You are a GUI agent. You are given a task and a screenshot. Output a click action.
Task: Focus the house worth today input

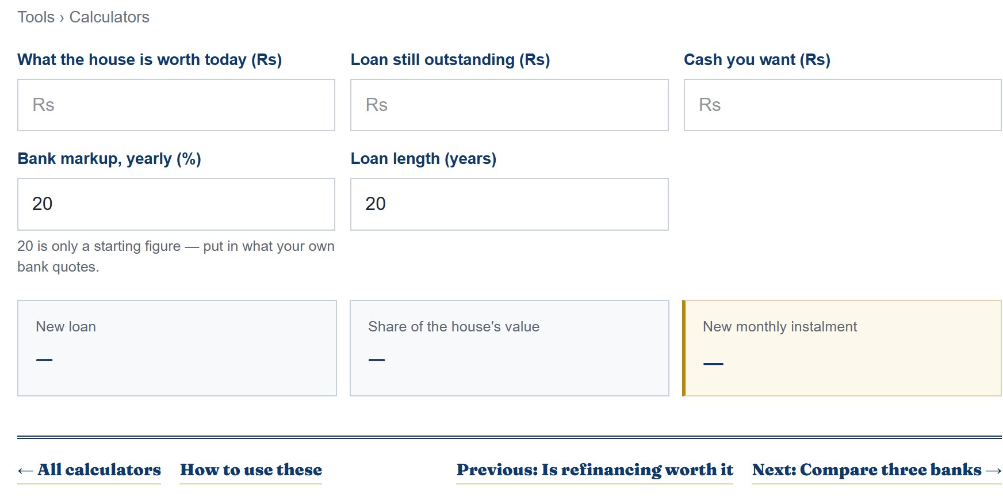176,105
